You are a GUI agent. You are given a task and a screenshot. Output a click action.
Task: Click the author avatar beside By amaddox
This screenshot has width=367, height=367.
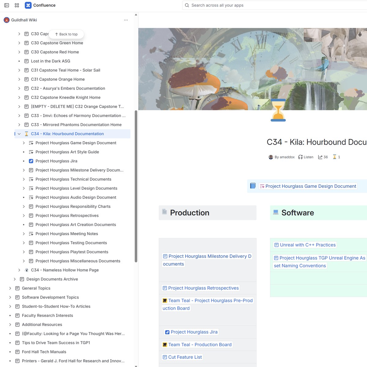point(271,157)
